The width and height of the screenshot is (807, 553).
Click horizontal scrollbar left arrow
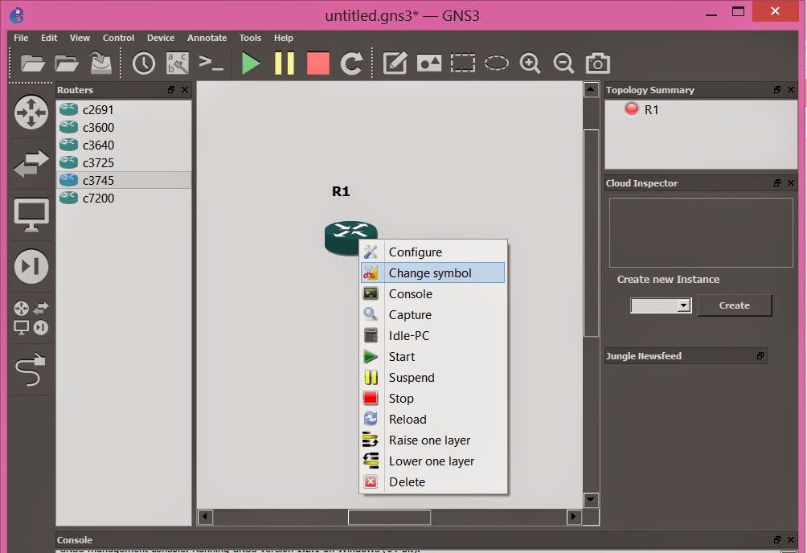tap(205, 517)
